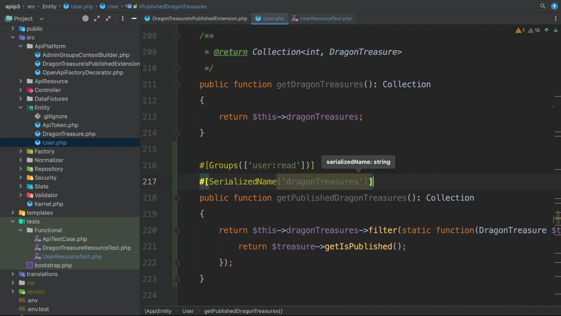The height and width of the screenshot is (316, 561).
Task: Expand the Controller folder
Action: (21, 90)
